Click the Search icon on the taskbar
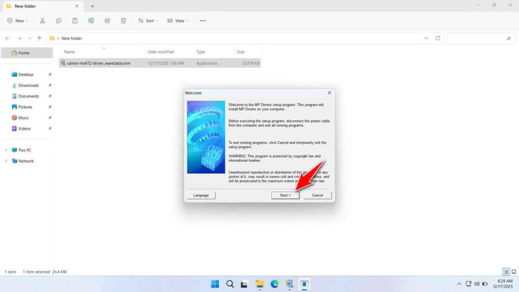This screenshot has width=519, height=292. pos(230,284)
